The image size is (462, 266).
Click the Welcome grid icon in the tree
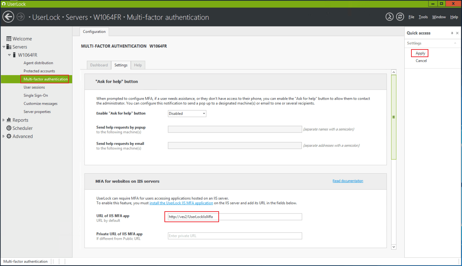pos(9,39)
